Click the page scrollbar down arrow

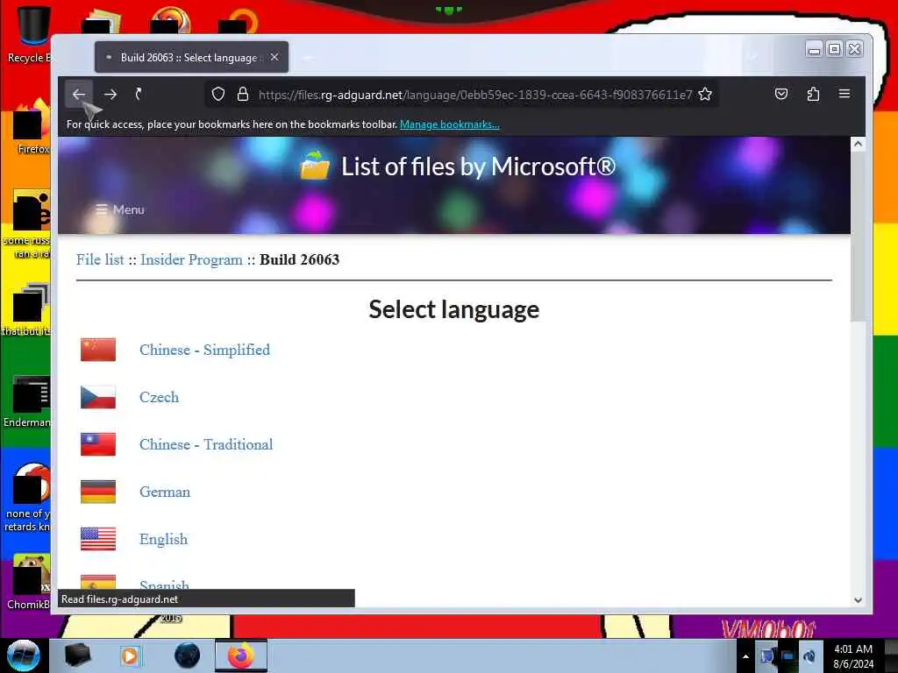tap(858, 600)
